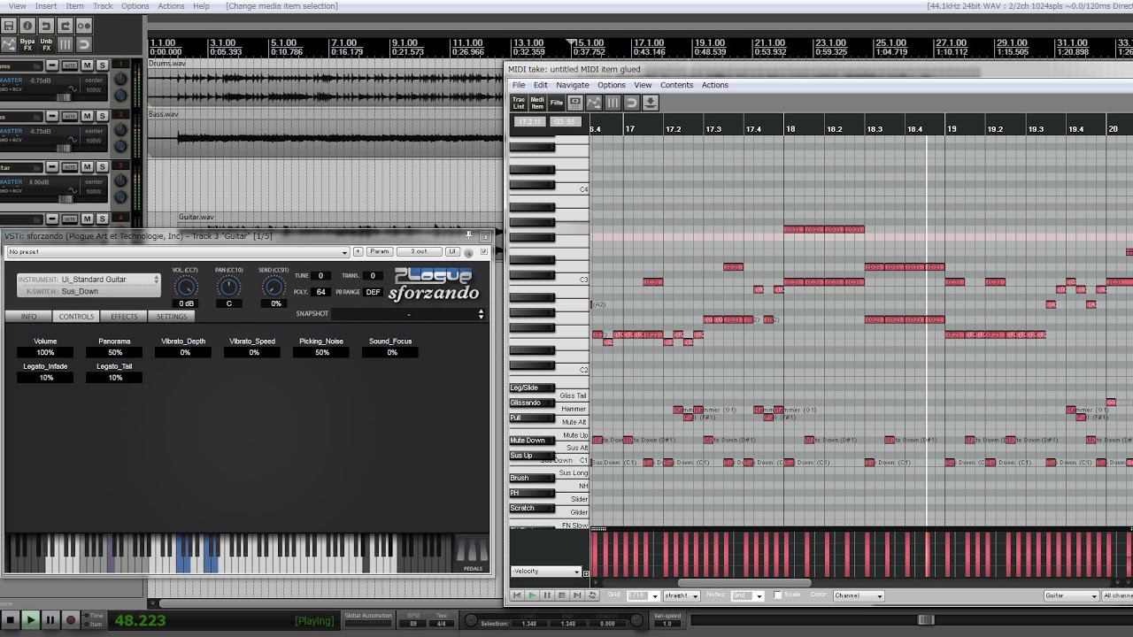The height and width of the screenshot is (637, 1133).
Task: Click the Bypass FX toolbar icon
Action: click(27, 44)
